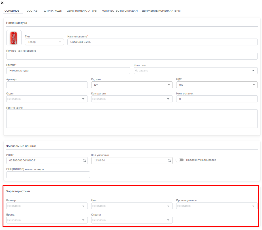Viewport: 262px width, 230px height.
Task: Click the search icon in Код упаковки field
Action: coord(169,161)
